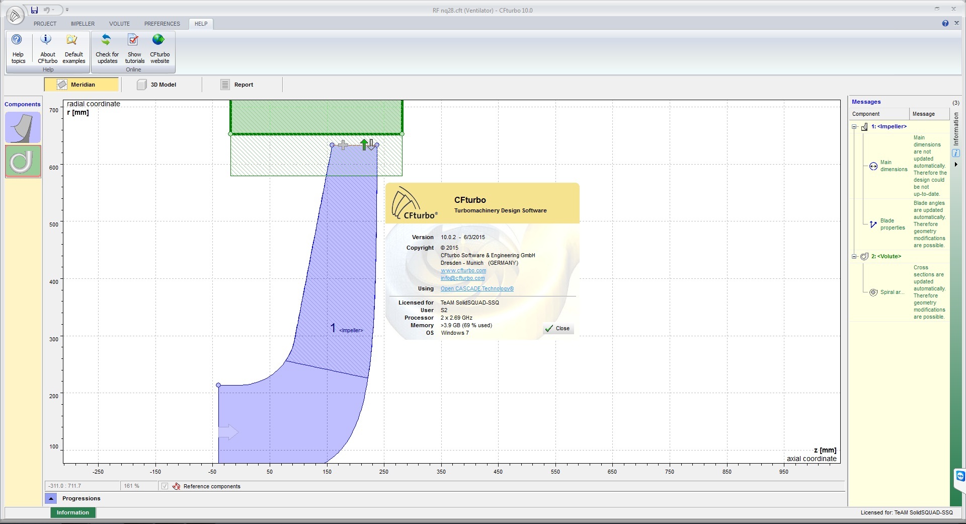Viewport: 966px width, 524px height.
Task: Click the Main dimensions double-arrow icon
Action: [873, 166]
